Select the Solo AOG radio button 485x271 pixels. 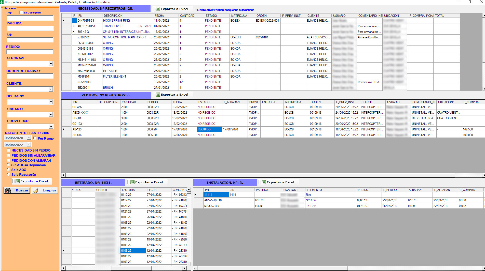9,170
